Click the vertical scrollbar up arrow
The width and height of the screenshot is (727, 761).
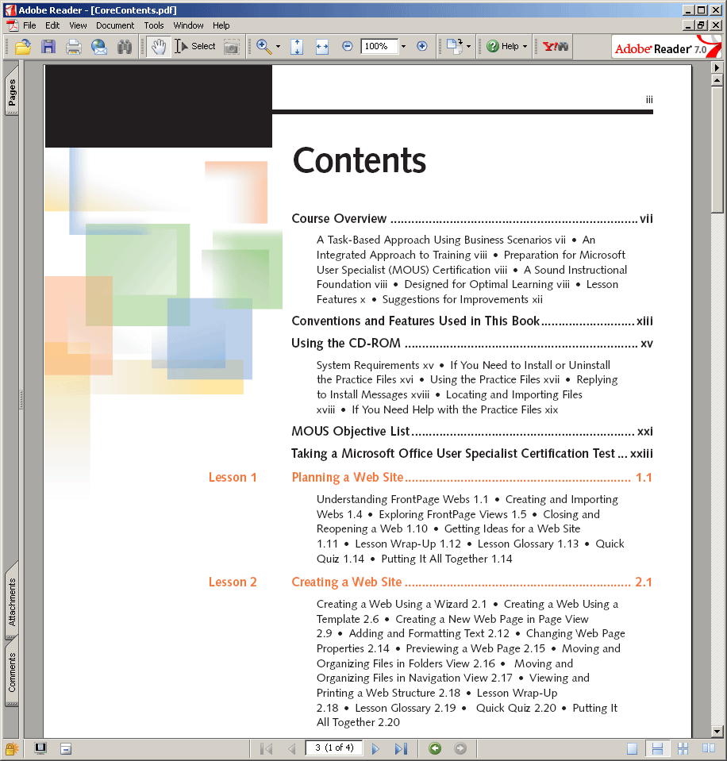(717, 80)
